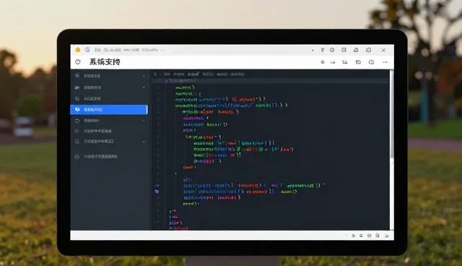
Task: Select the last sidebar item with lock icon
Action: (109, 157)
